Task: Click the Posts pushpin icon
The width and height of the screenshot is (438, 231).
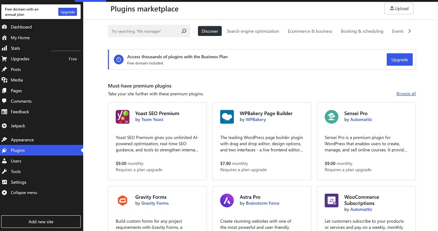Action: [x=4, y=69]
